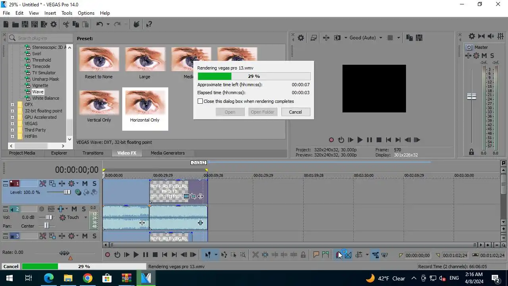Select the White Balance plug-in
This screenshot has height=286, width=508.
46,98
